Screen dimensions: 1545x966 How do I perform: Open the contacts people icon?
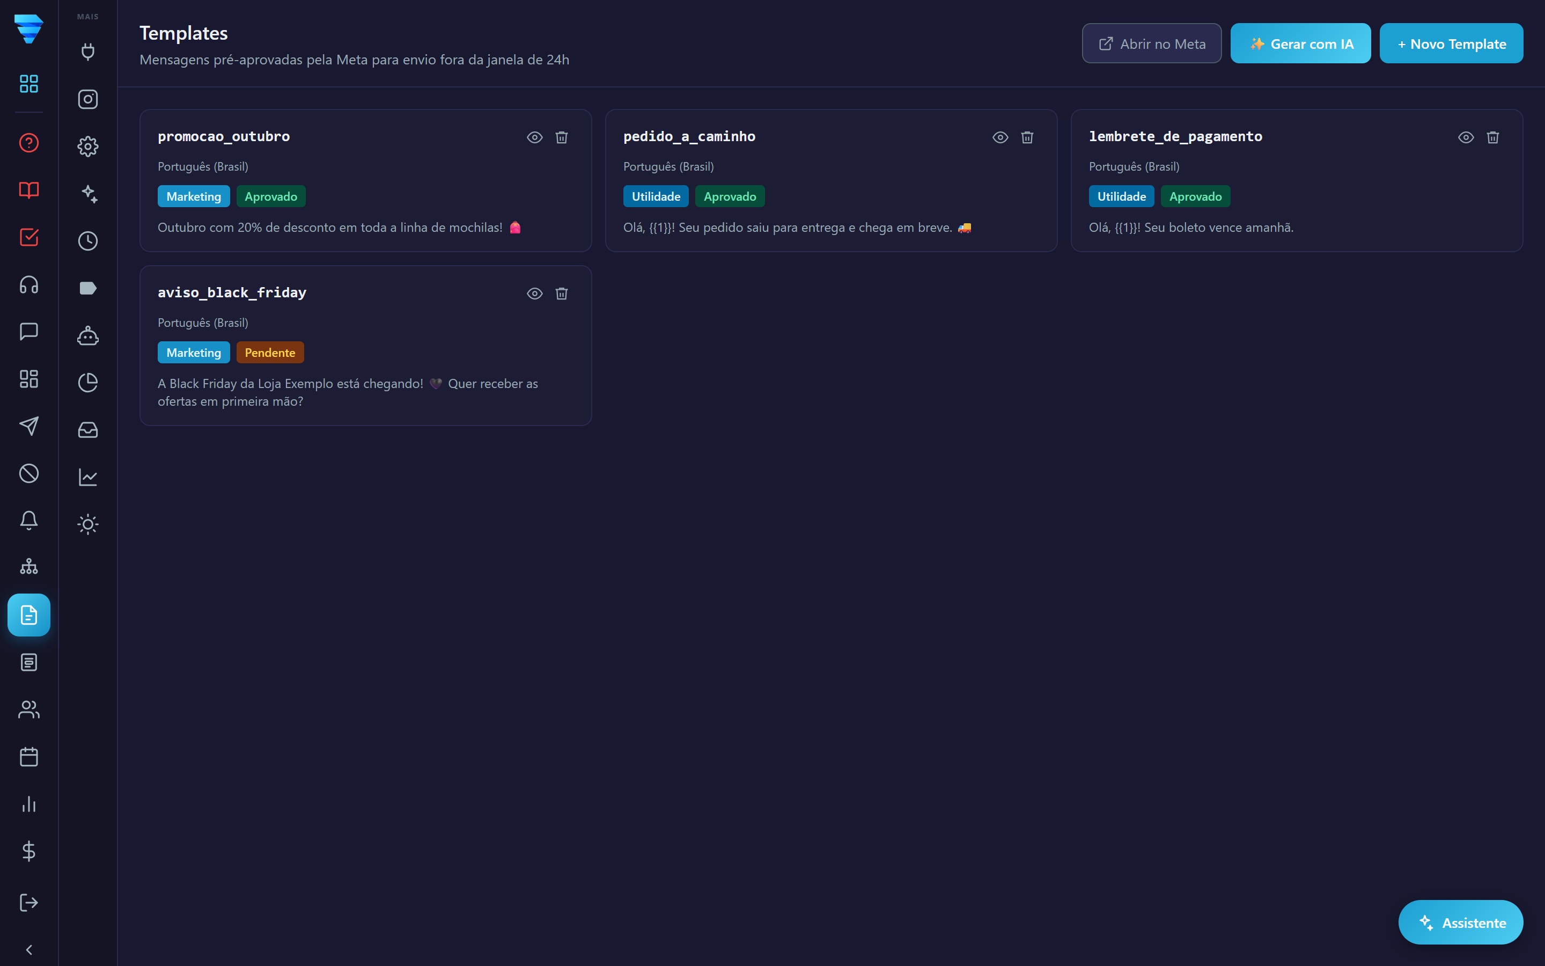click(29, 710)
